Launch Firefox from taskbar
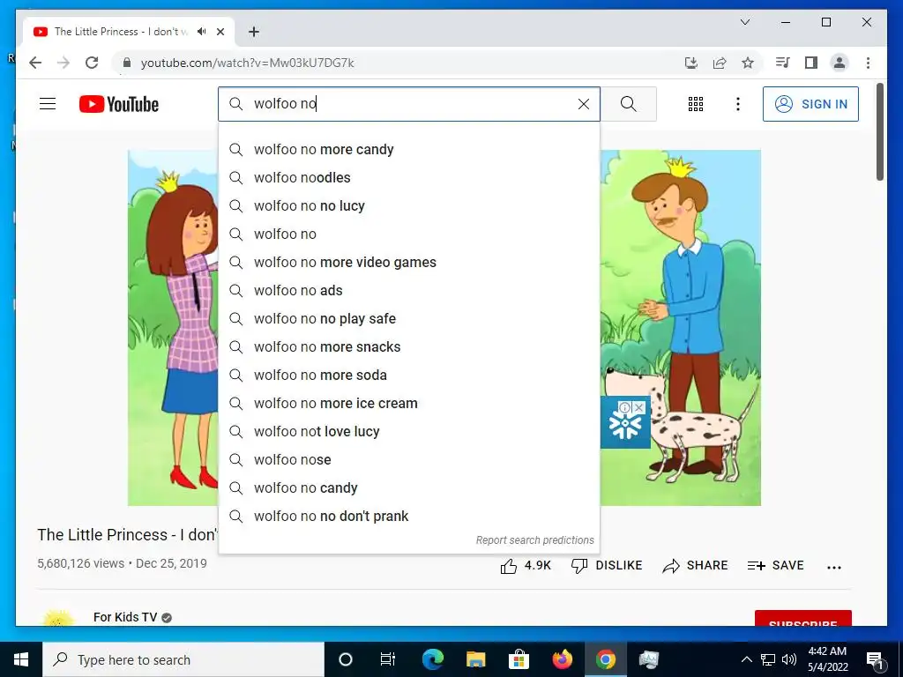Screen dimensions: 903x677 [x=562, y=659]
